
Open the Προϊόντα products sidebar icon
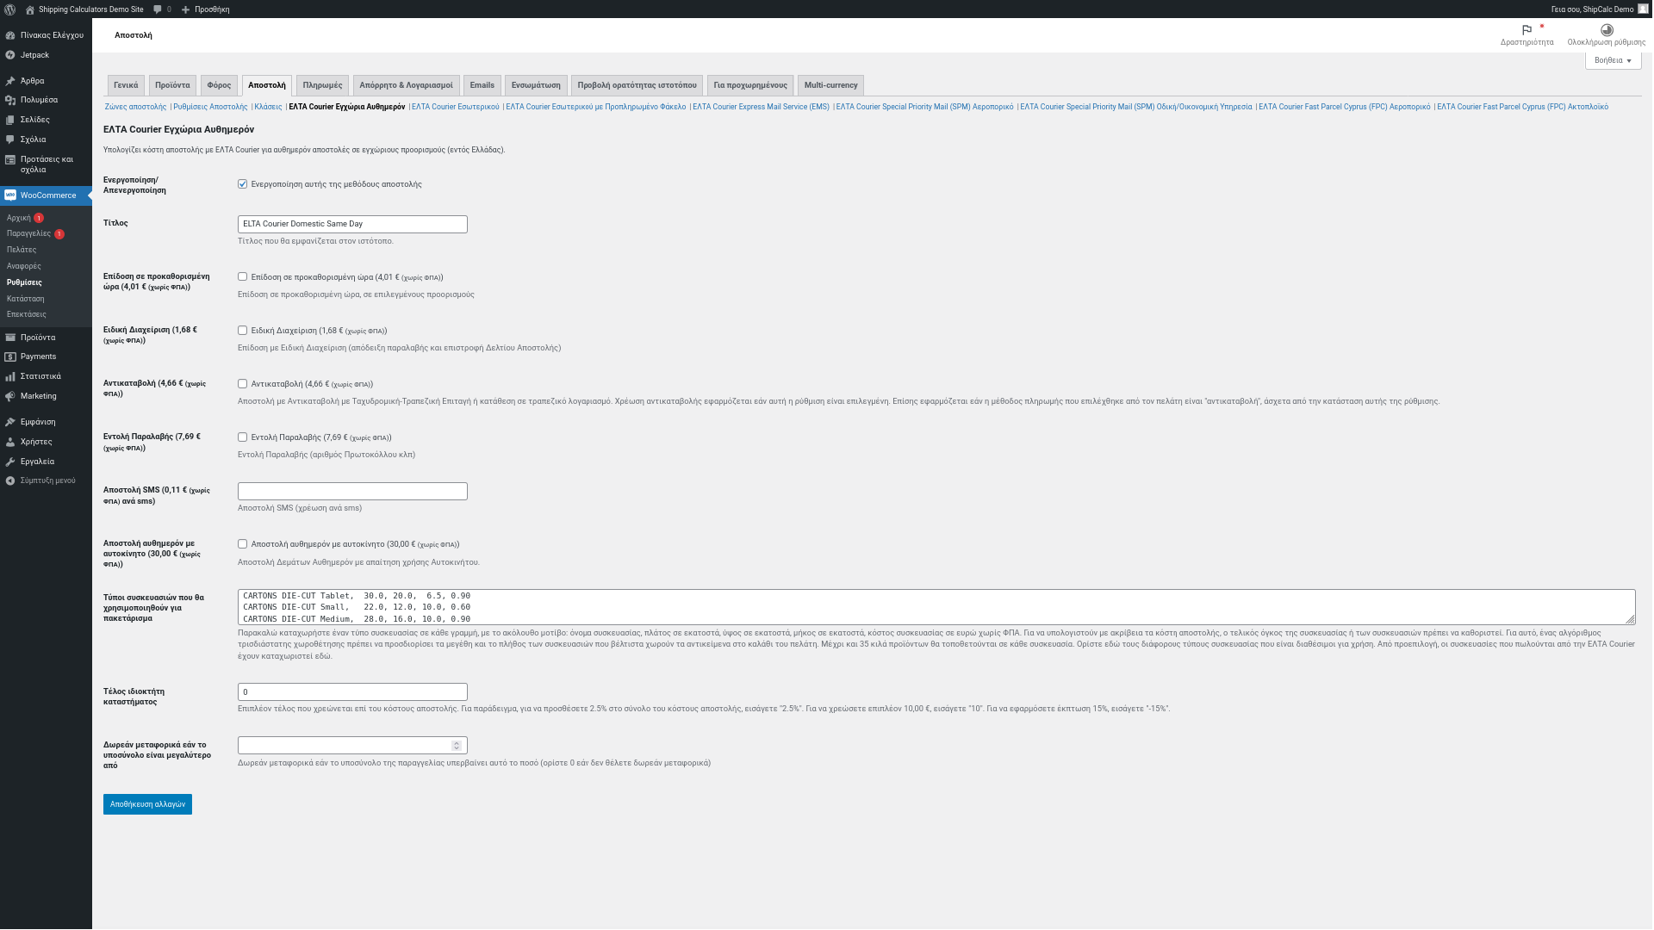[x=10, y=338]
